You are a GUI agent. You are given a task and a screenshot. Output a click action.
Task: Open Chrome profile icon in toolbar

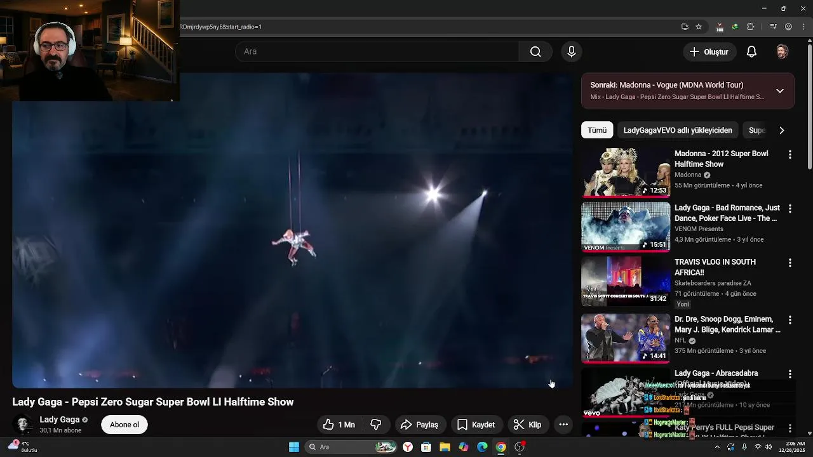[x=788, y=27]
